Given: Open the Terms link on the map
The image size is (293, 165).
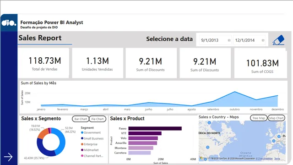Looking at the screenshot, I should coord(277,159).
